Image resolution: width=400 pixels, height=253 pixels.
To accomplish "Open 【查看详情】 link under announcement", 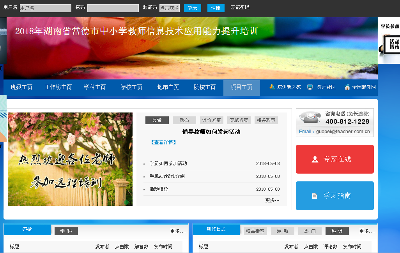I will pyautogui.click(x=164, y=142).
